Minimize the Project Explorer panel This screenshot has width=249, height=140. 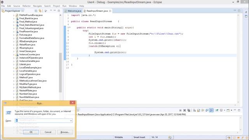click(x=55, y=10)
